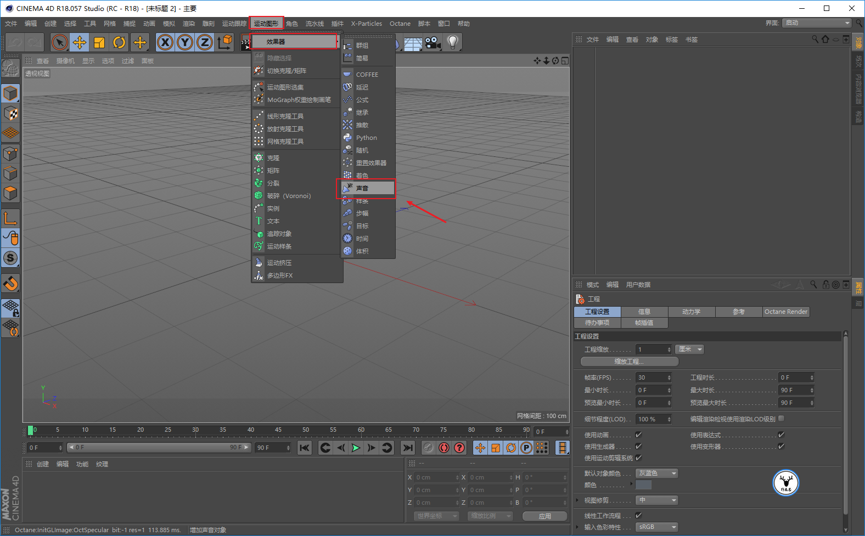Image resolution: width=865 pixels, height=536 pixels.
Task: Switch to Model mode cube icon
Action: tap(10, 93)
